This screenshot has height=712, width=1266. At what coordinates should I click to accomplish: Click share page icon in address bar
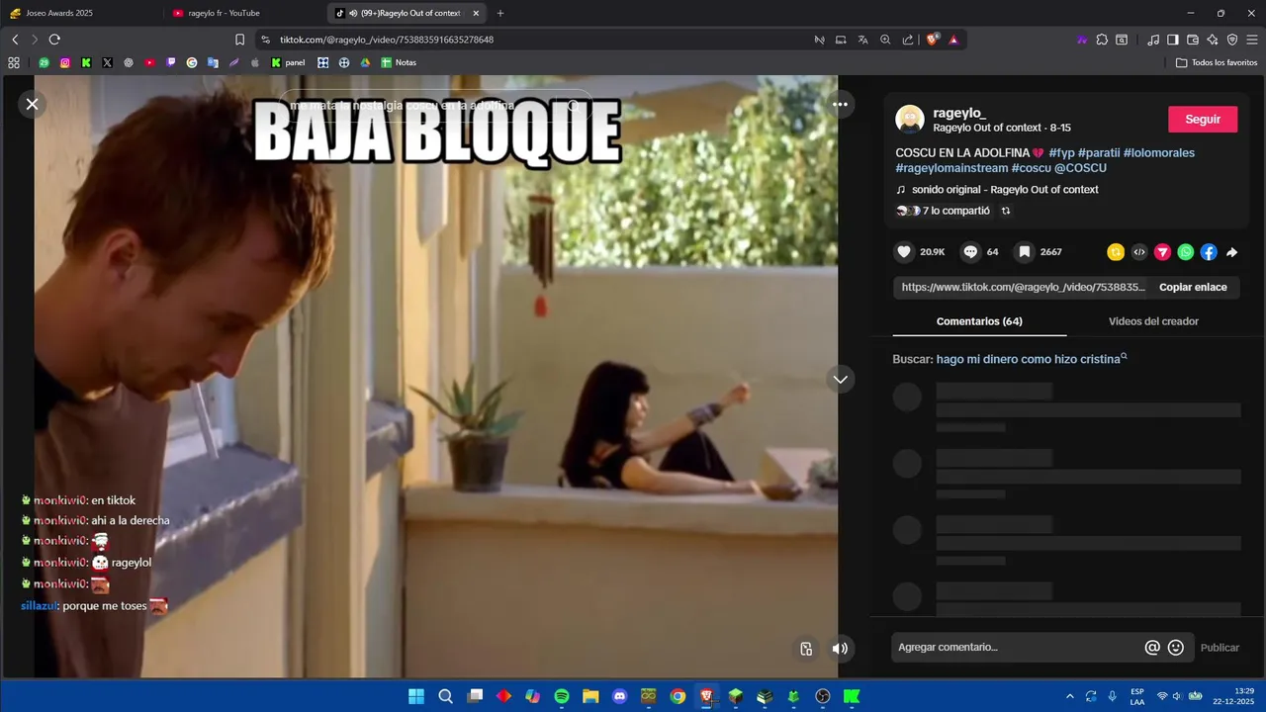tap(908, 40)
